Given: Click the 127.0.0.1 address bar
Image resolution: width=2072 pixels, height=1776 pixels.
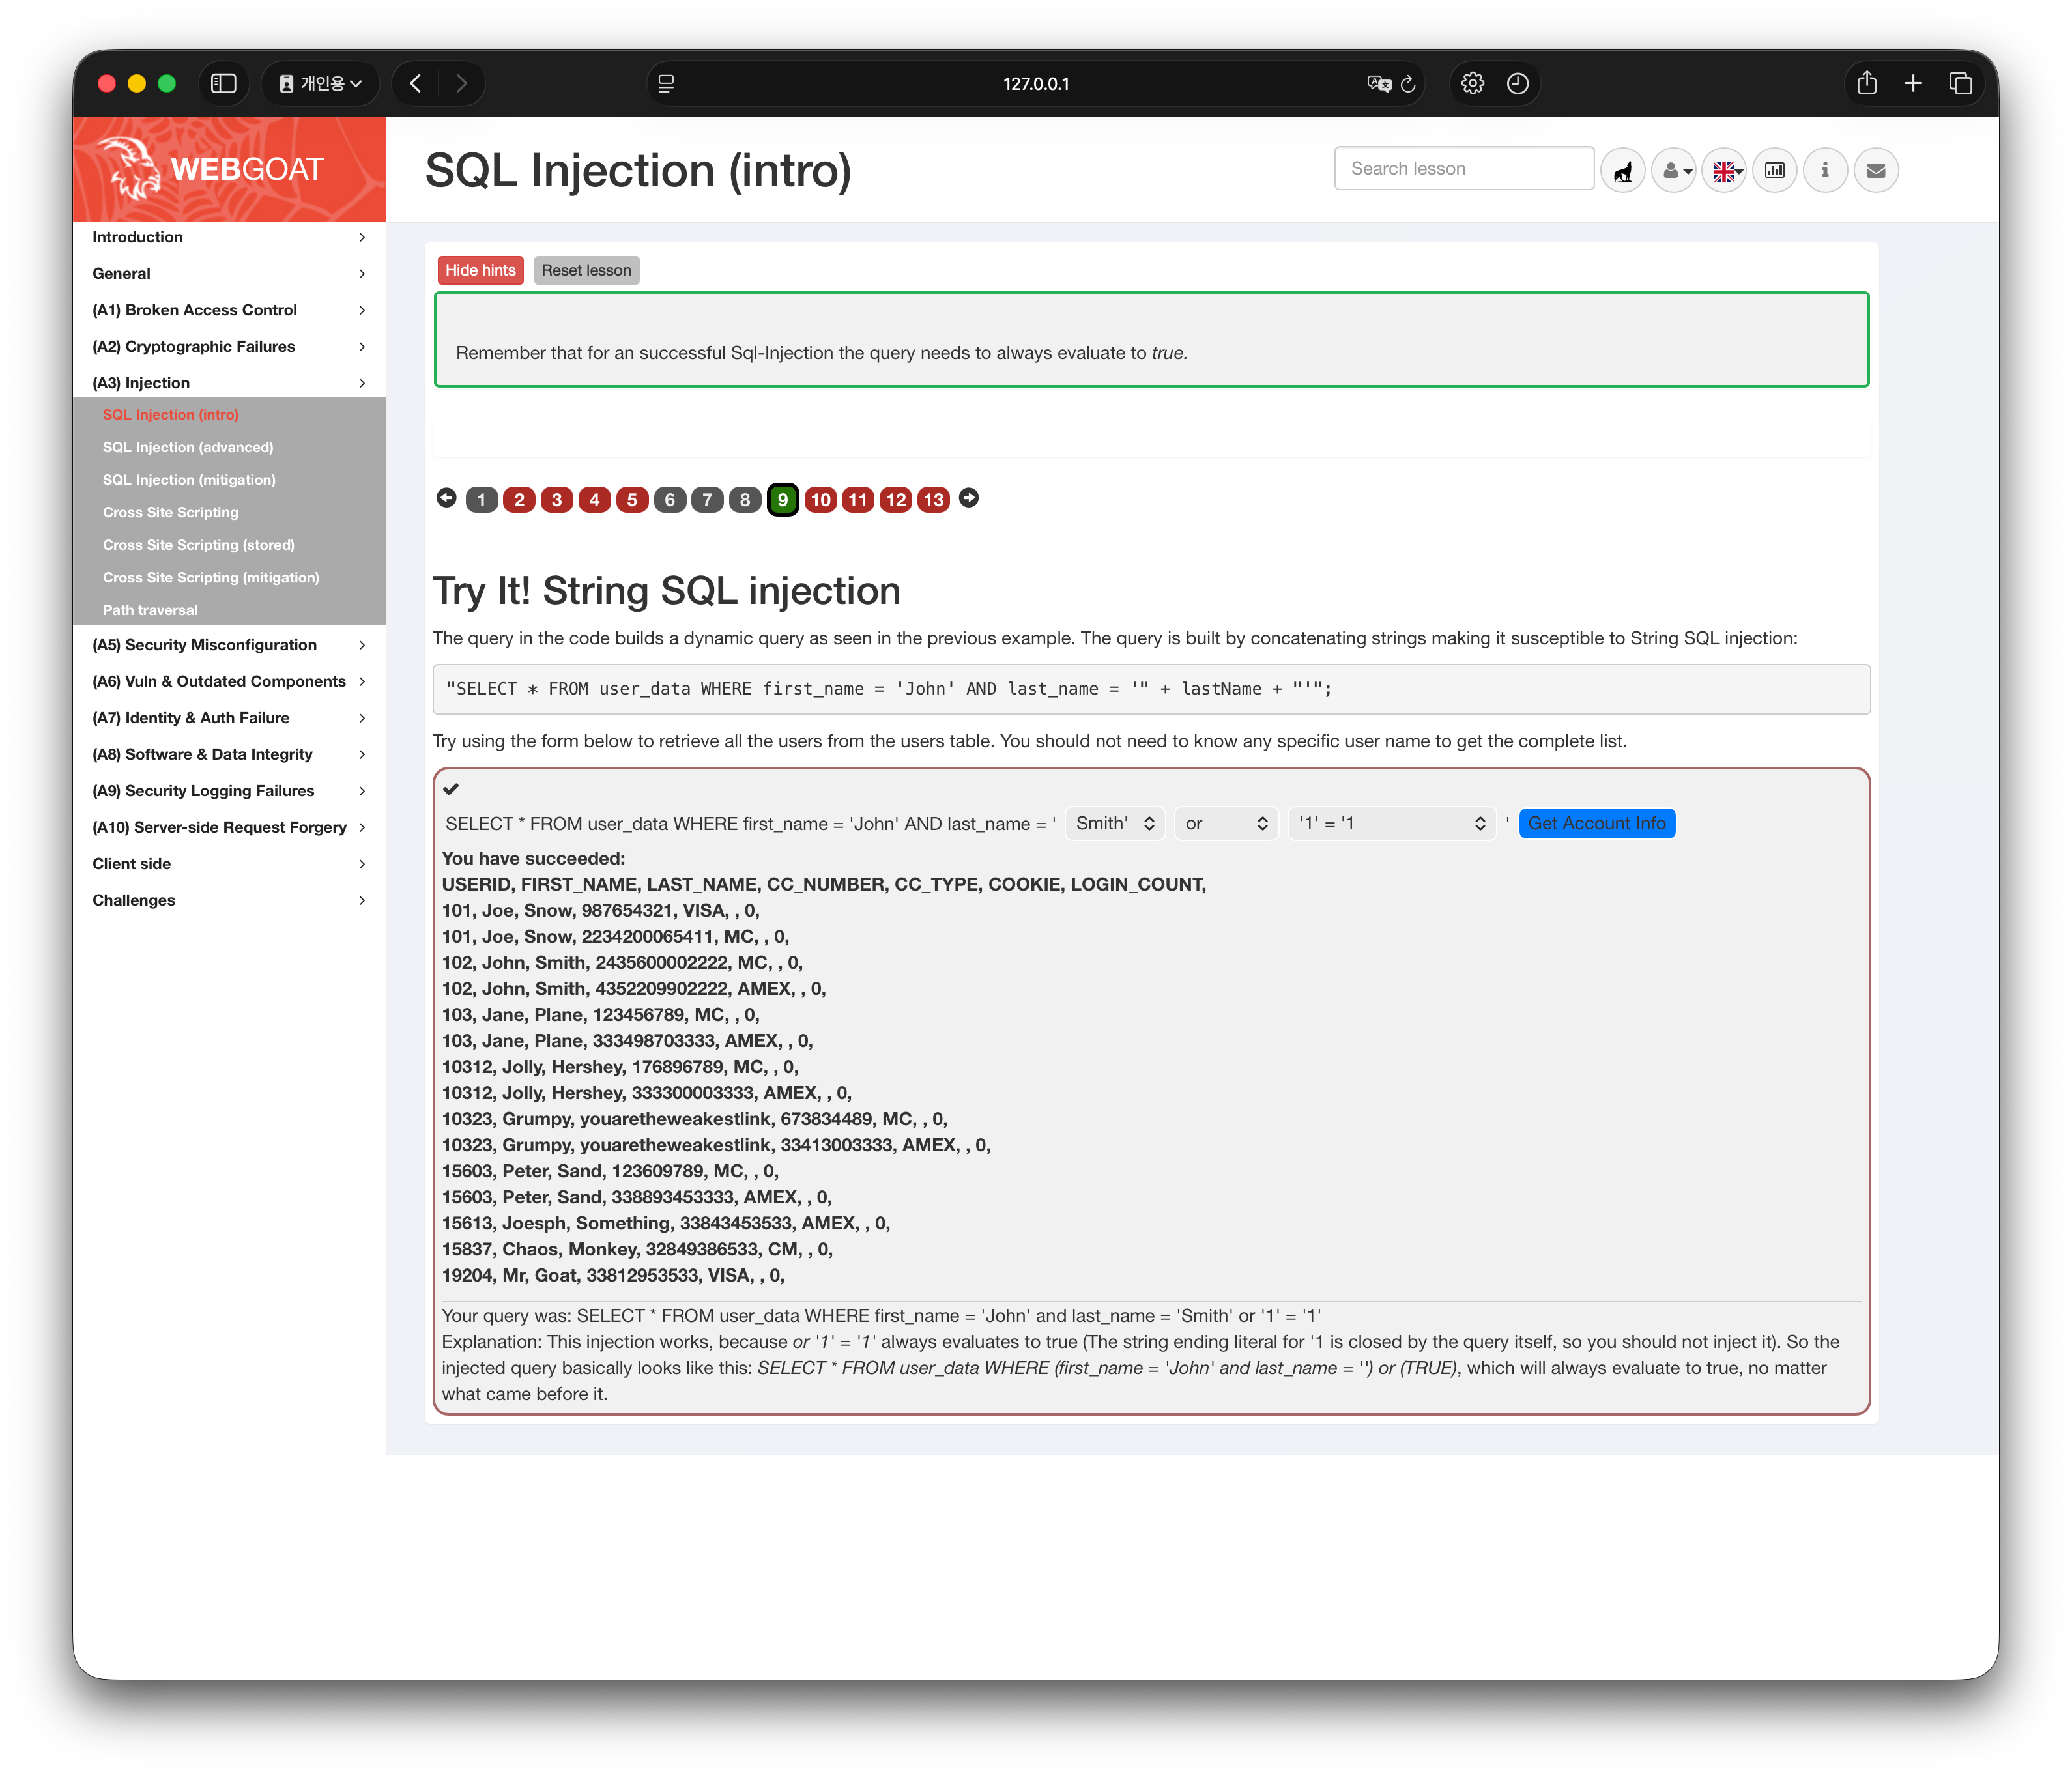Looking at the screenshot, I should point(1036,84).
